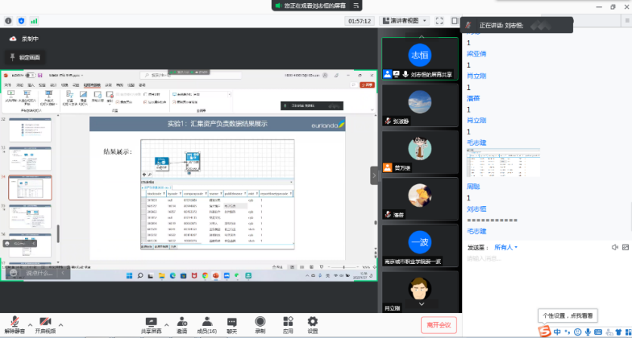The image size is (632, 338).
Task: Open the Members (16) list
Action: pos(207,325)
